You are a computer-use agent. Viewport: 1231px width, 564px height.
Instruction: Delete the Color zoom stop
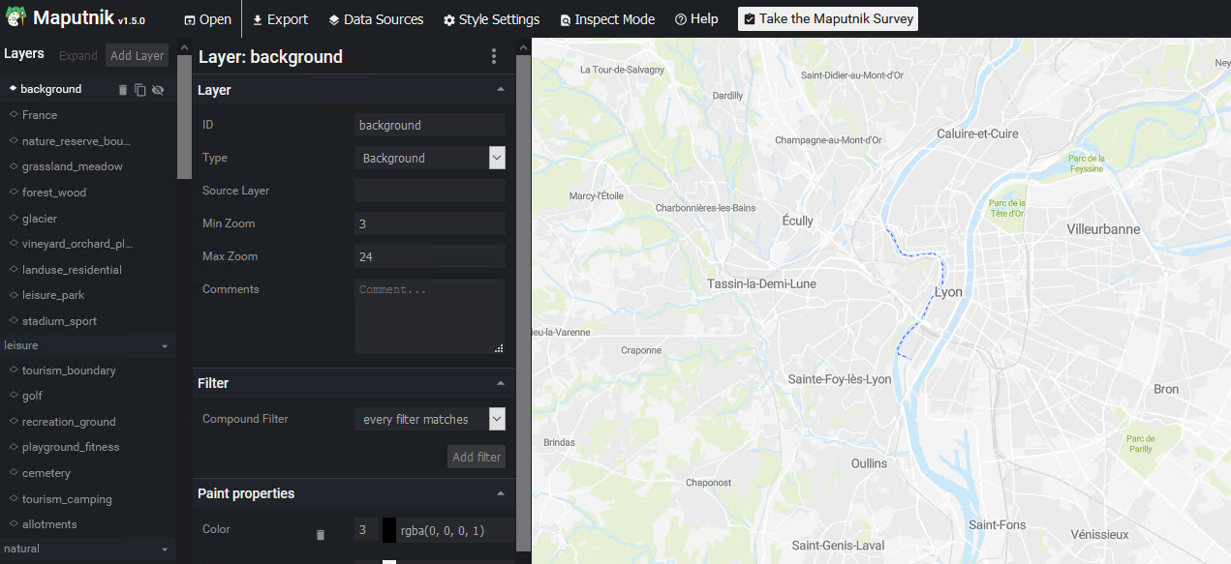click(x=321, y=534)
